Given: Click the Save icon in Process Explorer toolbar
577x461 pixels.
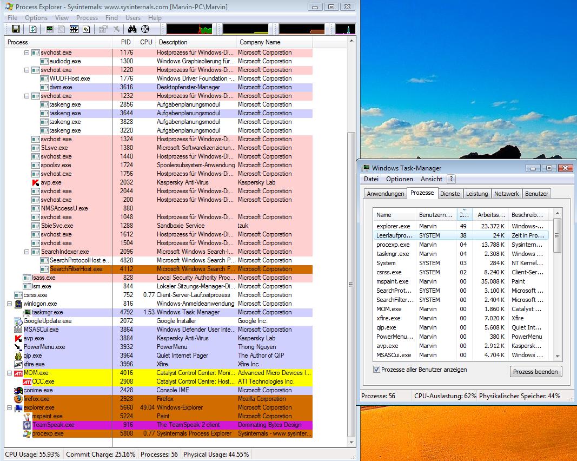Looking at the screenshot, I should click(16, 29).
